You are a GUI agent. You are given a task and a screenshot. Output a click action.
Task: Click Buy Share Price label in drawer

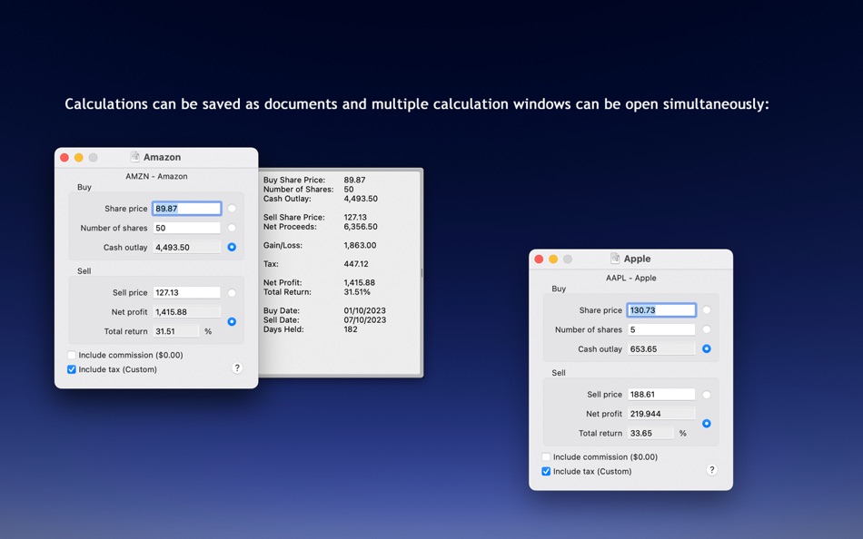(294, 180)
